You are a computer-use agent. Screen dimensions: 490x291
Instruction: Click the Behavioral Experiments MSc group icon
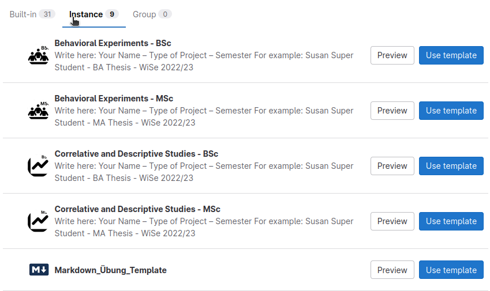(x=39, y=111)
